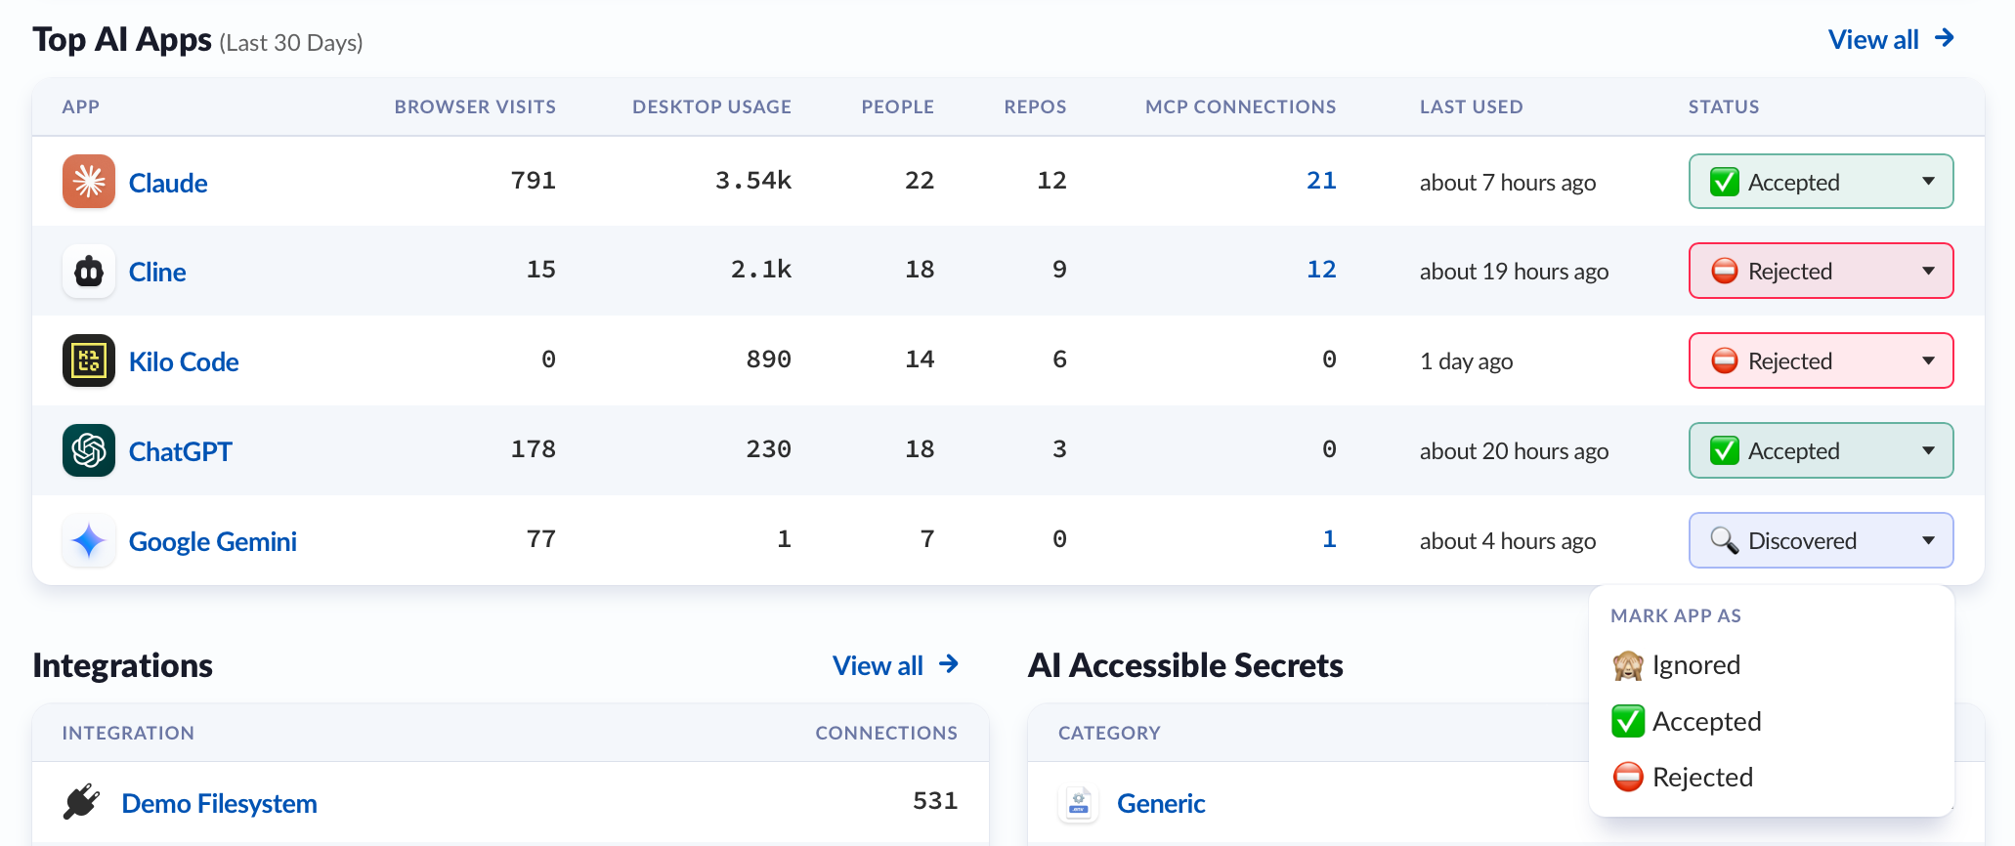This screenshot has width=2015, height=846.
Task: Expand Kilo Code's status dropdown
Action: coord(1821,360)
